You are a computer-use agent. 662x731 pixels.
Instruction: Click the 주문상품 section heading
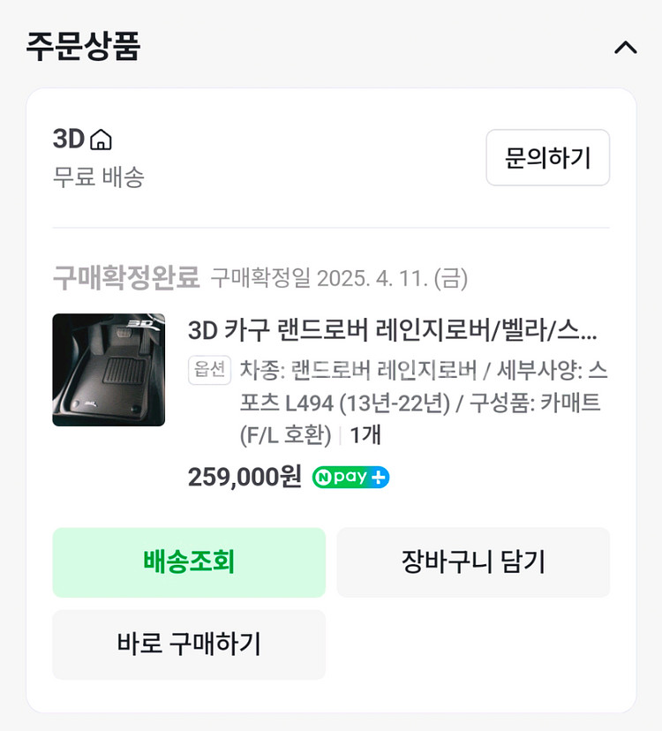(83, 46)
